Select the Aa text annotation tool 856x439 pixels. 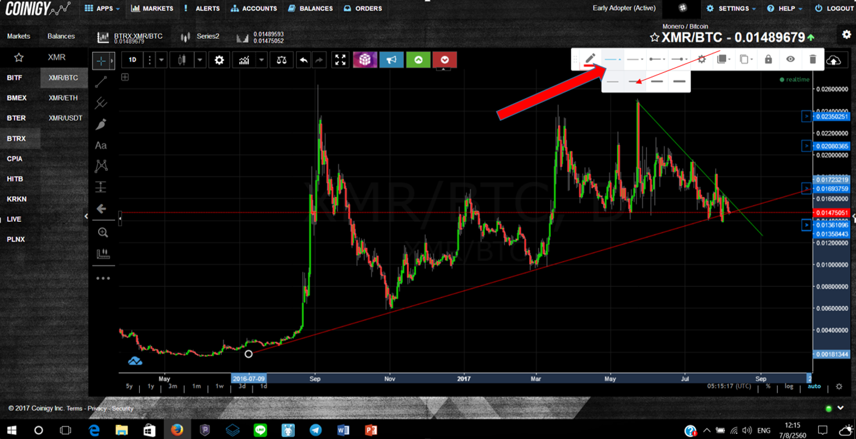point(101,145)
